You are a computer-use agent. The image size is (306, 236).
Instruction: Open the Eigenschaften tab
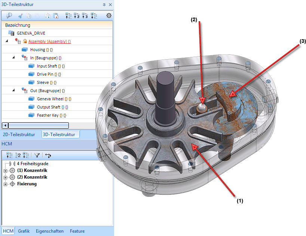[50, 231]
